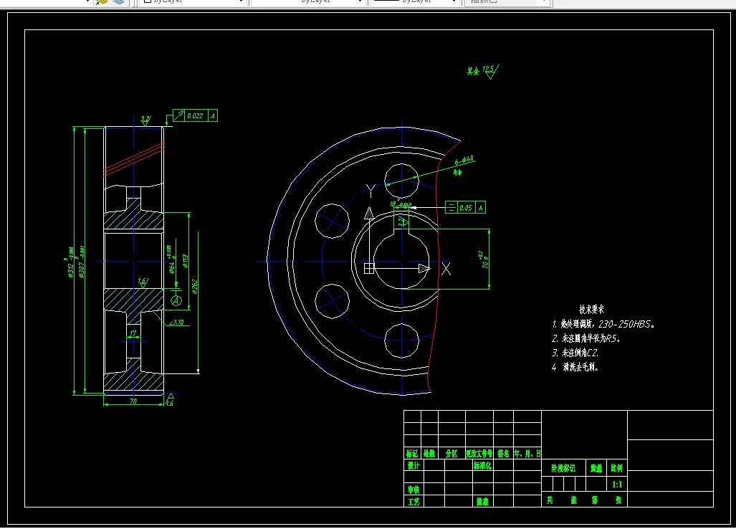Select the 17 web thickness dimension

point(133,333)
